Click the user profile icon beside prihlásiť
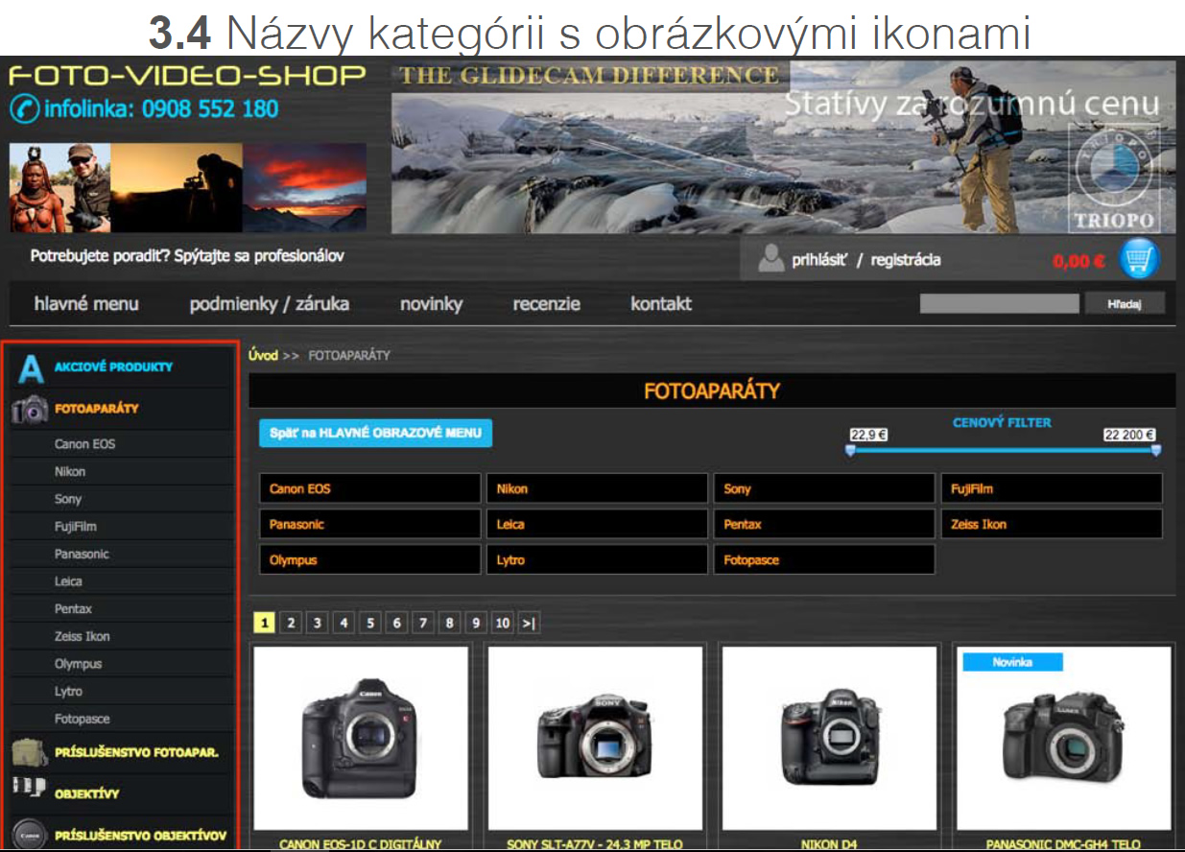 [x=770, y=259]
